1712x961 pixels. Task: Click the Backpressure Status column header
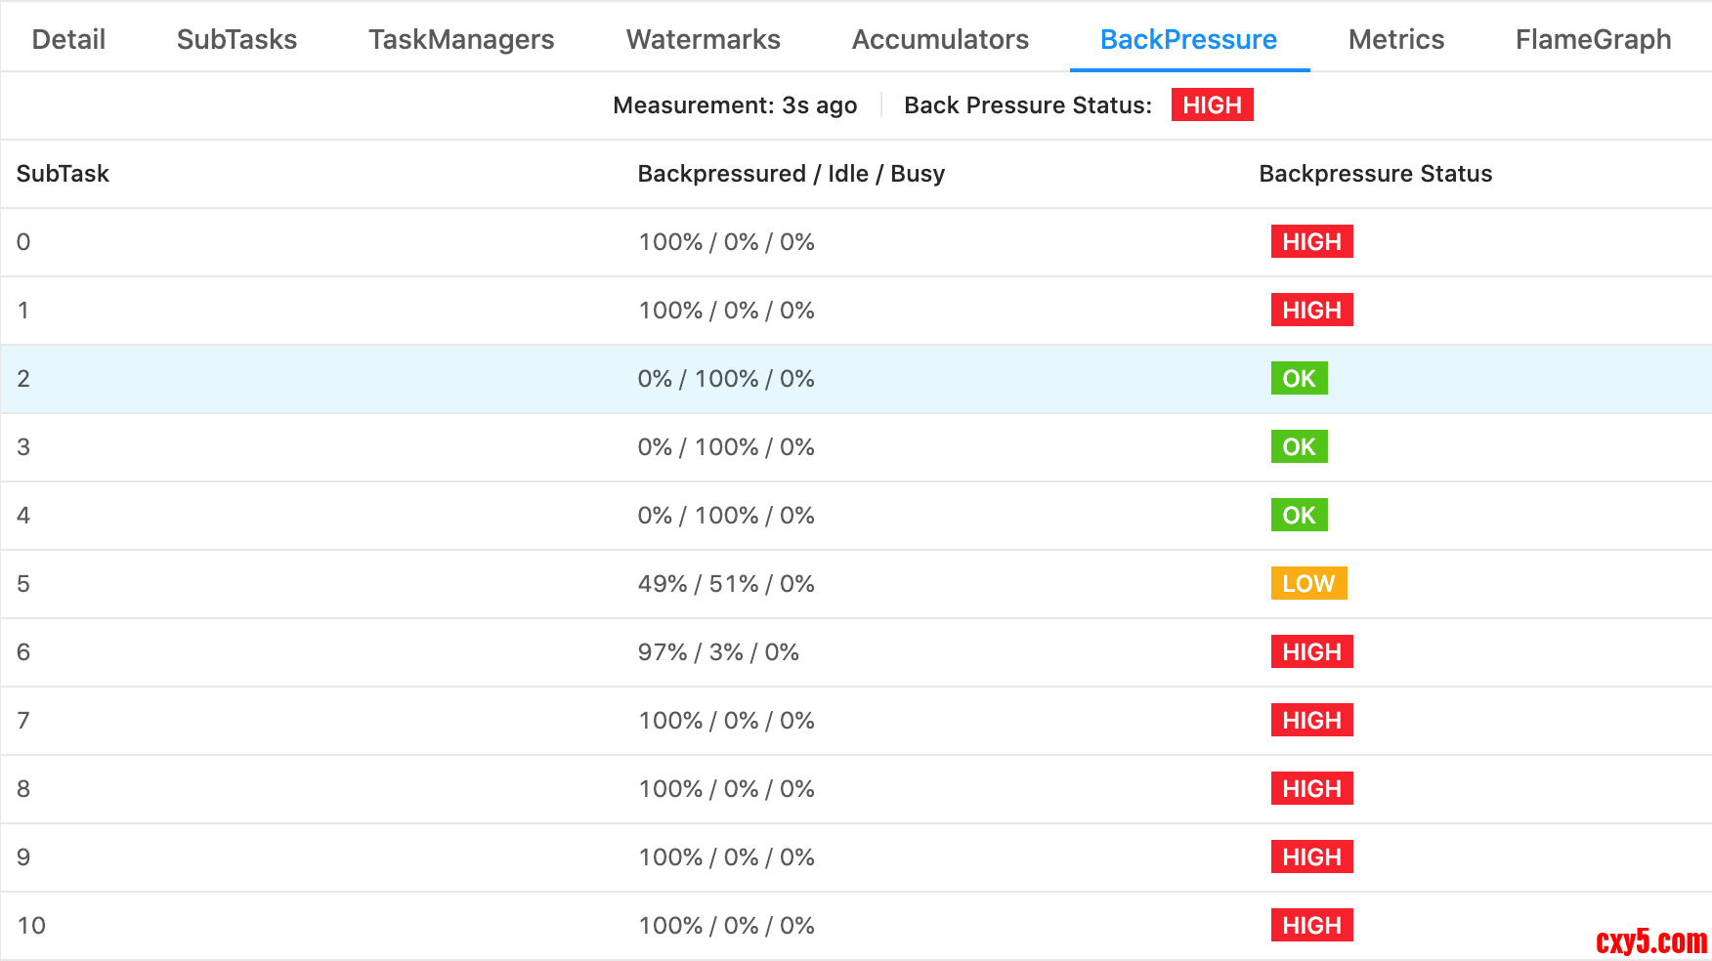pos(1375,174)
